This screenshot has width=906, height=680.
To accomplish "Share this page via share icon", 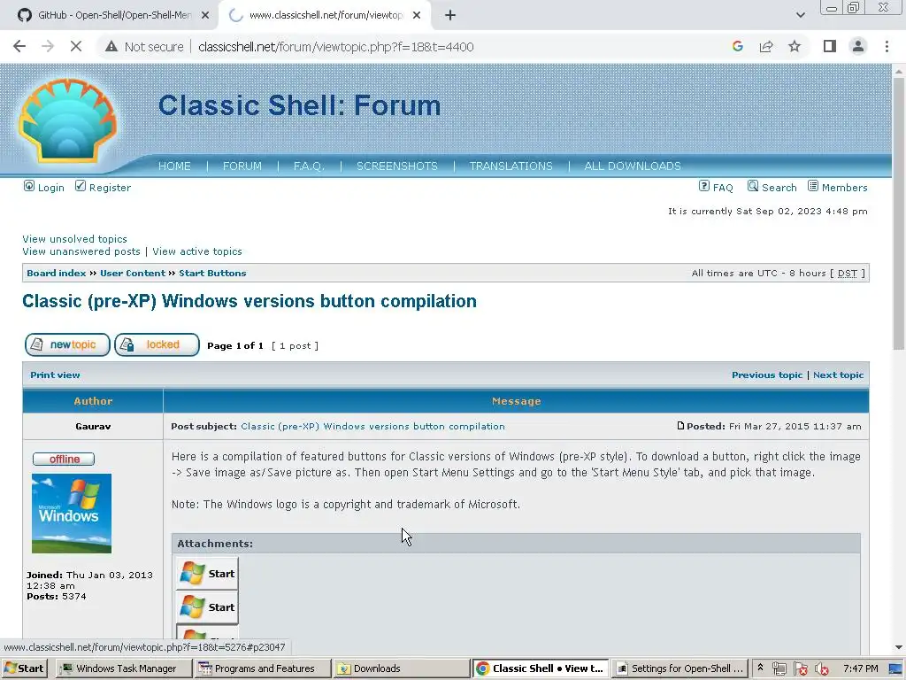I will [x=766, y=46].
